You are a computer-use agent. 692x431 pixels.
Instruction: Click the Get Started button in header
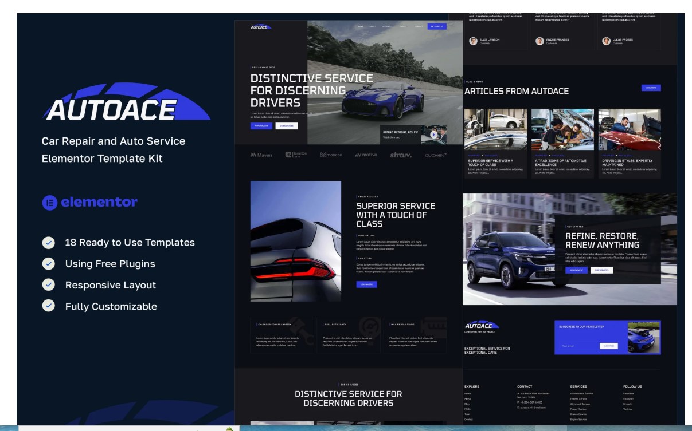point(437,26)
